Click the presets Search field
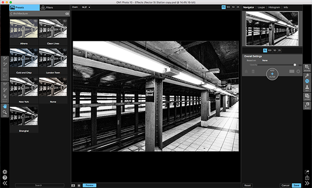 point(39,185)
